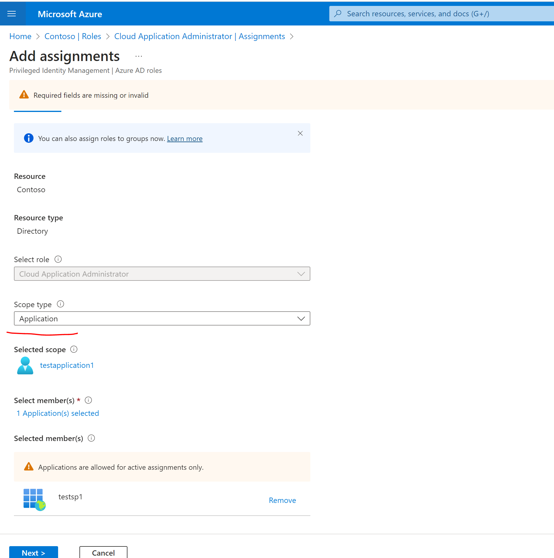Open Contoso | Roles from the breadcrumb

click(73, 36)
